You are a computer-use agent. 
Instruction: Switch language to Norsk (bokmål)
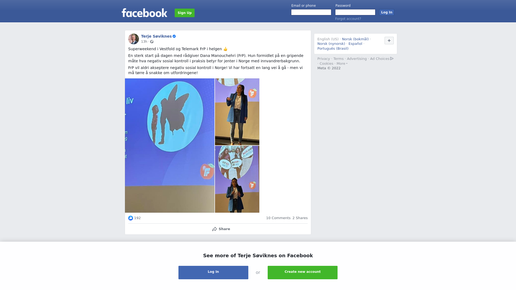[355, 39]
